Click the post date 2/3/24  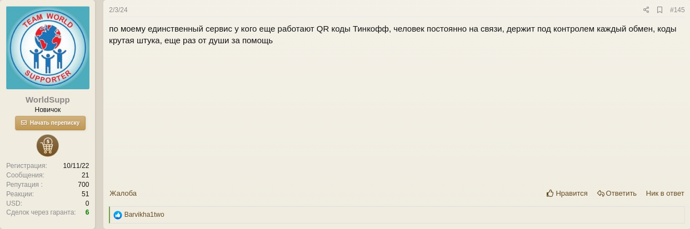pyautogui.click(x=118, y=10)
